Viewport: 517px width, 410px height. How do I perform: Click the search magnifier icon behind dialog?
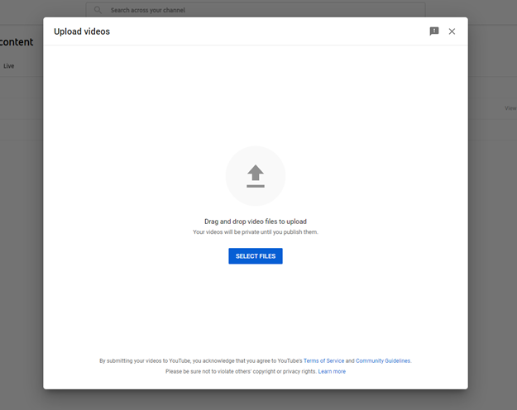tap(98, 10)
